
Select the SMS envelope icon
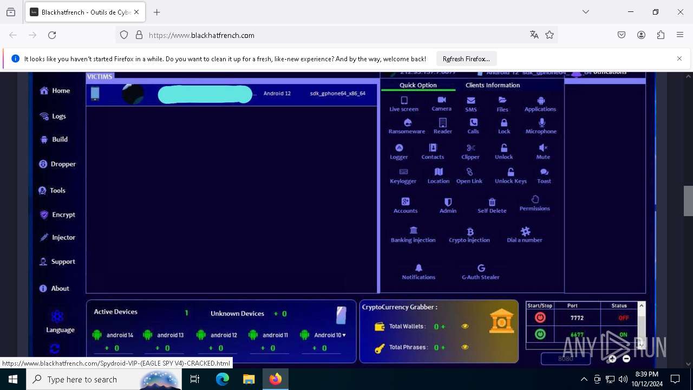point(471,100)
